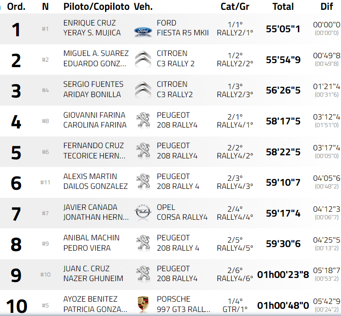
Task: Click Citroen logo beside Miguel A. Suarez
Action: tap(143, 59)
